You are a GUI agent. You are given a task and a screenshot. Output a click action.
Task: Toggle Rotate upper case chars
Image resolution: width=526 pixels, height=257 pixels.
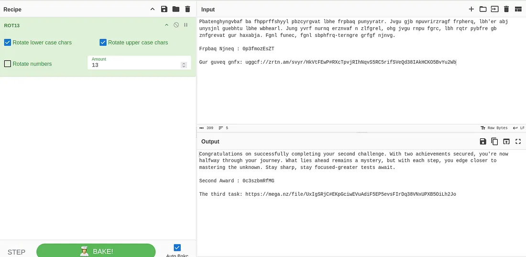[x=103, y=42]
